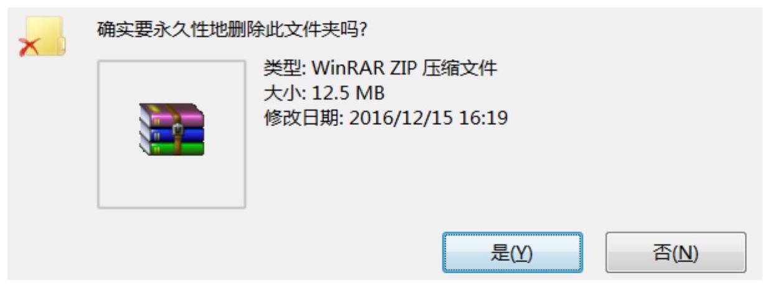Screen dimensions: 763x287
Task: Select the underlined N in the 否 button
Action: click(x=684, y=253)
